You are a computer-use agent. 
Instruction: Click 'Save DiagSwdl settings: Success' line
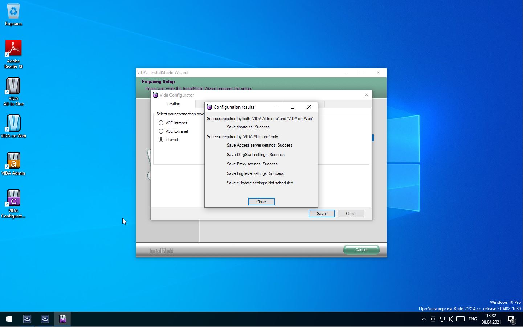(256, 155)
